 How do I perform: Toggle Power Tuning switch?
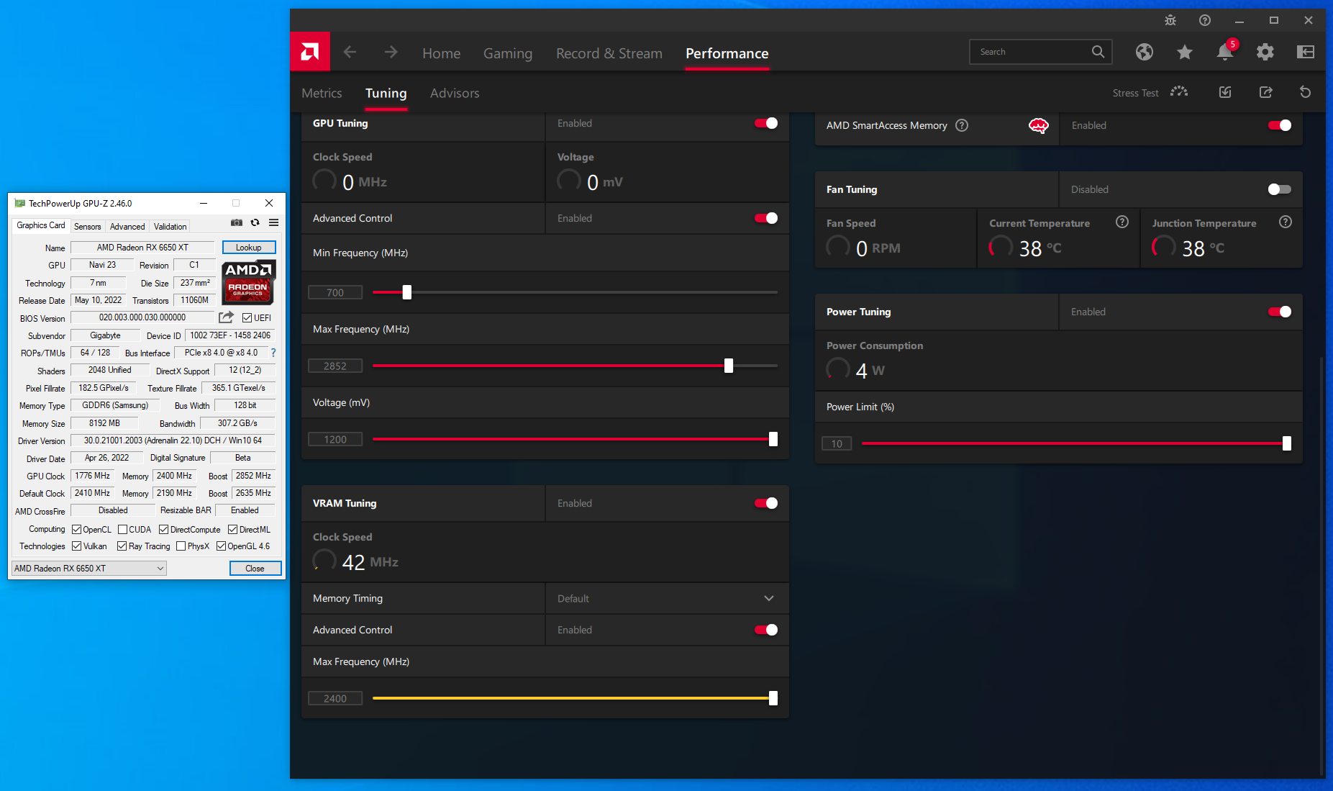point(1280,312)
